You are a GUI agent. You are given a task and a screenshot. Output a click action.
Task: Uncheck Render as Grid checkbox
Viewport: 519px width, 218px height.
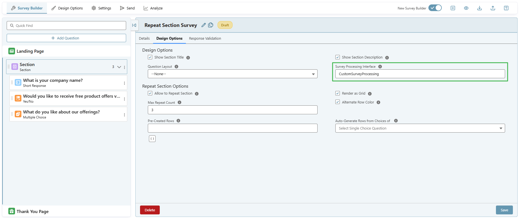(338, 93)
